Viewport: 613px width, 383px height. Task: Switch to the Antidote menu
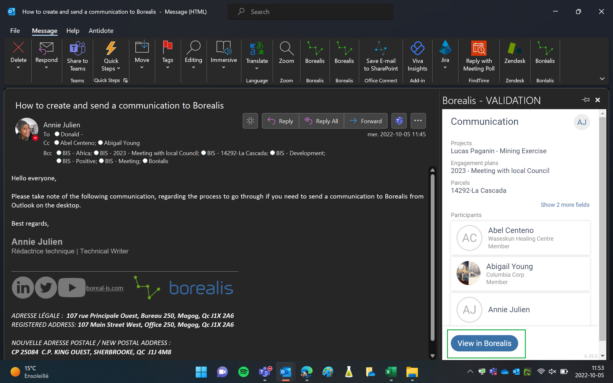click(101, 31)
